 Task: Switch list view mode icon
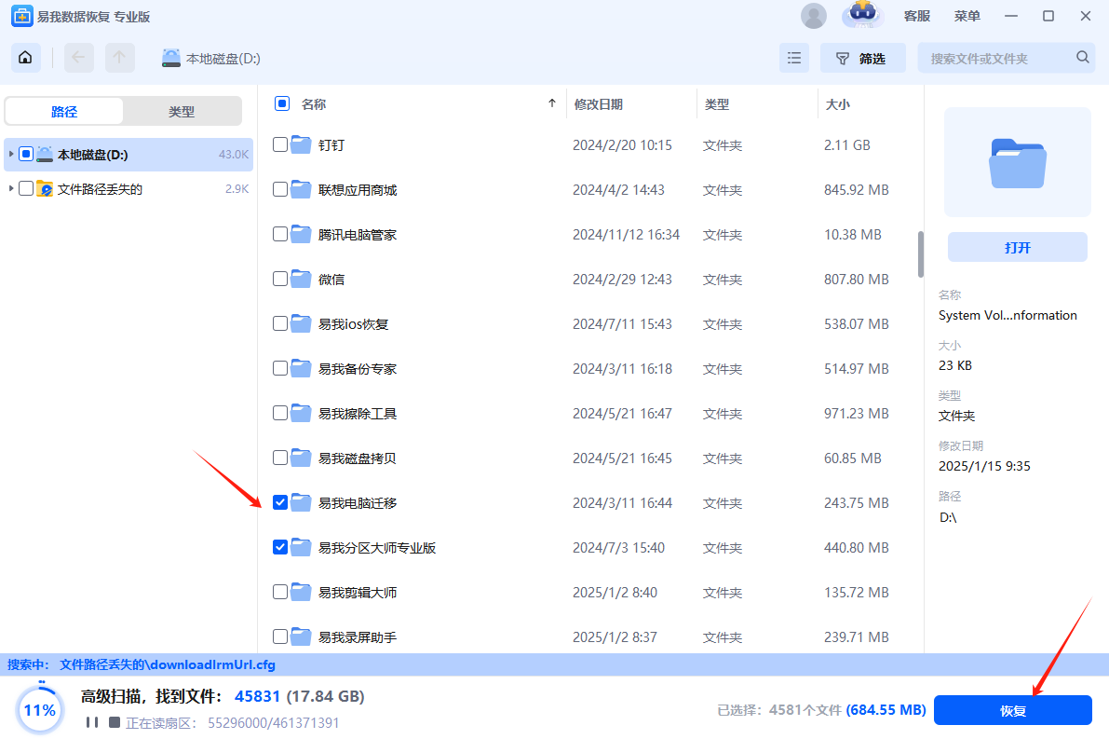794,58
